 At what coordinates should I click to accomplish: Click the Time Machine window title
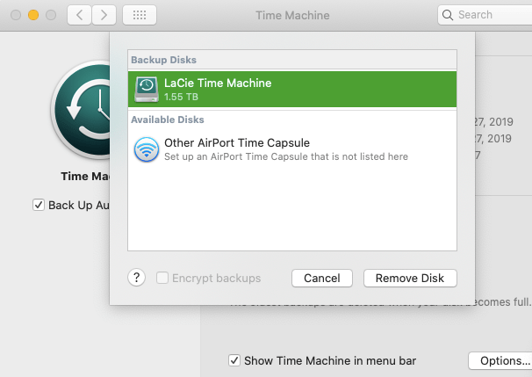coord(292,15)
